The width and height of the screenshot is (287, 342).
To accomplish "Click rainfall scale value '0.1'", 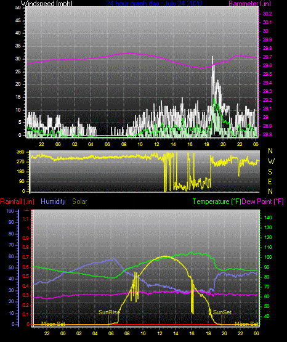I will 26,314.
